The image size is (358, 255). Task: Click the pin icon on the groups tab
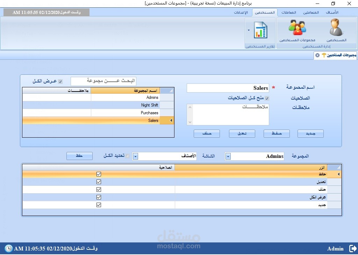click(324, 55)
